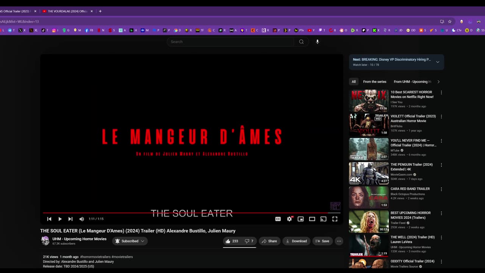Switch to miniplayer mode

[300, 219]
